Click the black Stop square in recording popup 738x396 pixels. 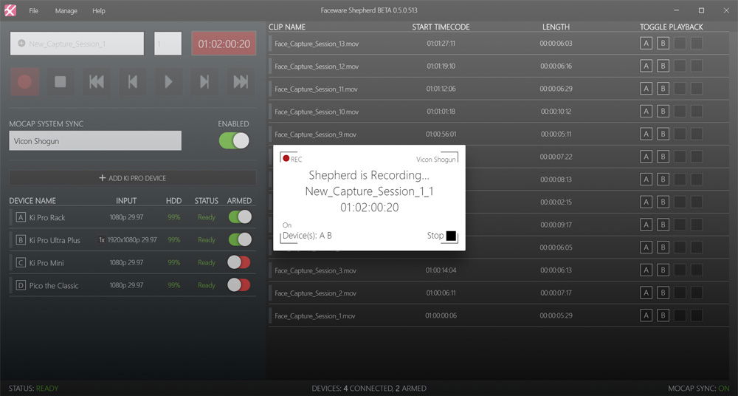[x=451, y=236]
